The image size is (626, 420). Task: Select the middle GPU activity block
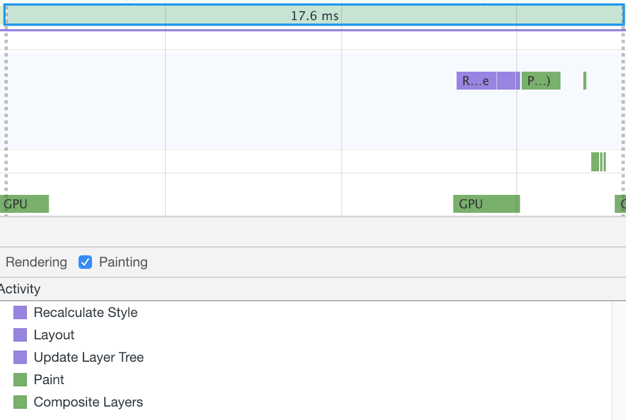pos(486,204)
